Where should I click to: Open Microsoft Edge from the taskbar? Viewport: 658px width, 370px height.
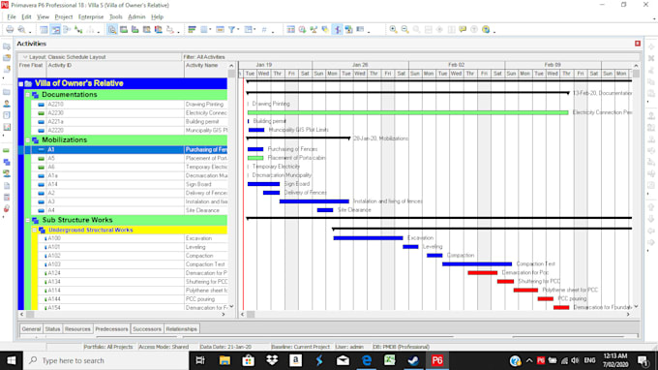(x=367, y=360)
